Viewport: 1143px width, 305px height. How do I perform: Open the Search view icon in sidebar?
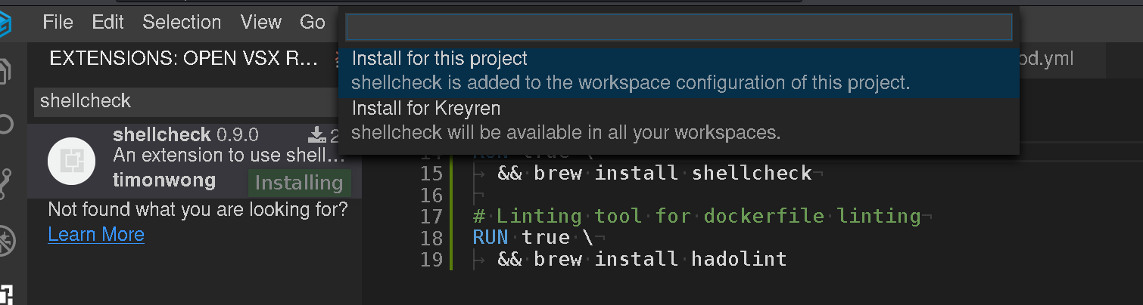(7, 125)
